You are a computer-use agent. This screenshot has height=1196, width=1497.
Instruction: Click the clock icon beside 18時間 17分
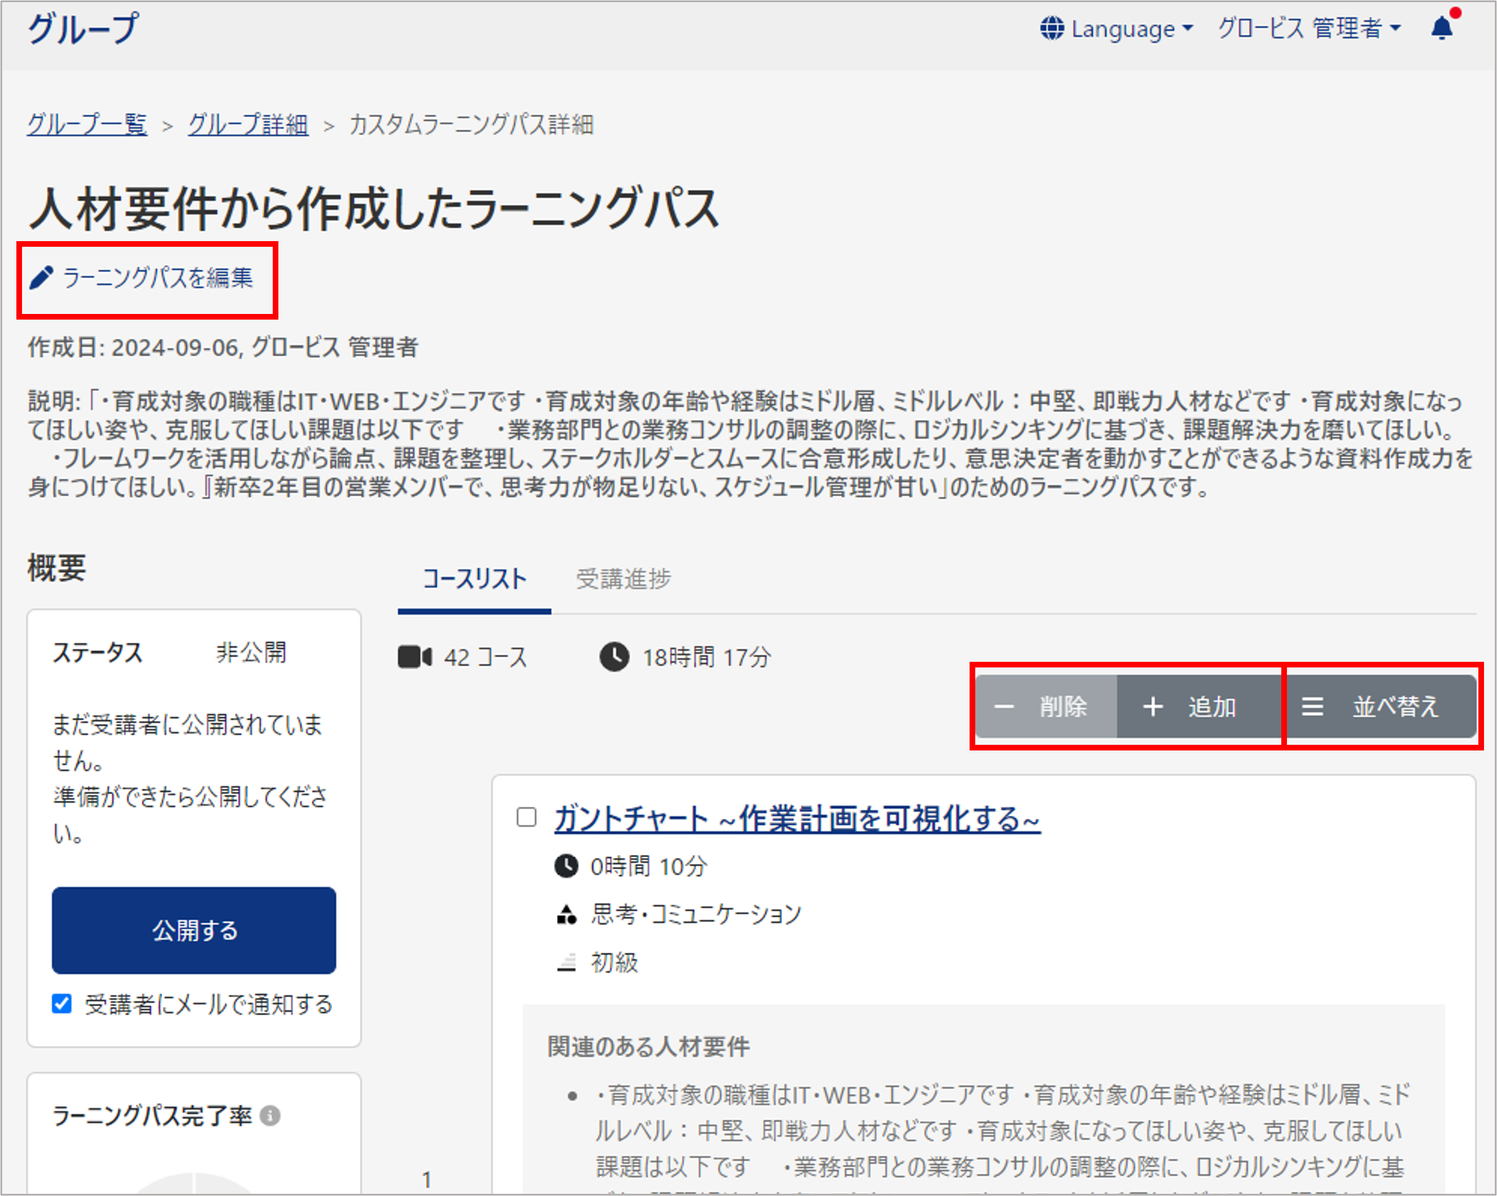click(x=614, y=657)
